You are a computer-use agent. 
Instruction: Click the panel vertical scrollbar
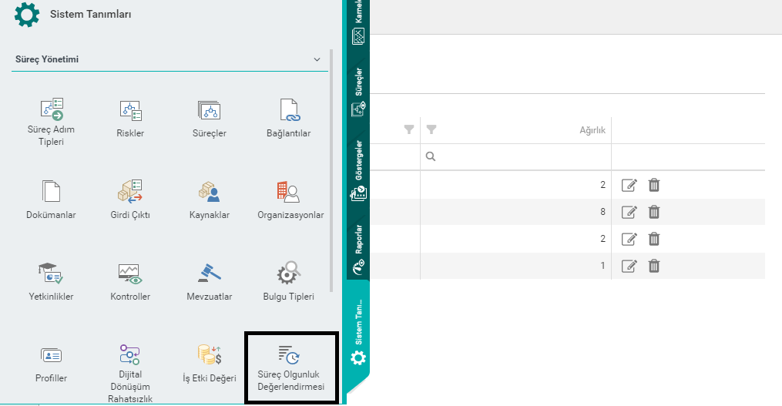331,170
